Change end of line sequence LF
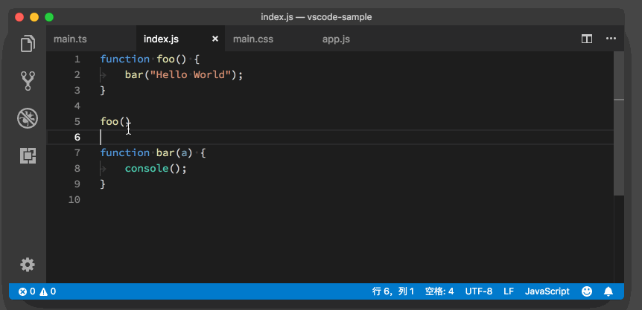 509,291
